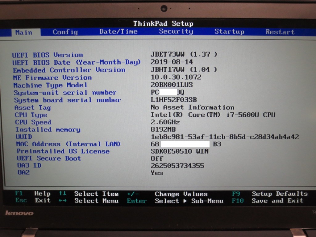The image size is (316, 237).
Task: Select Intel Core i7-5600U CPU value
Action: pos(213,115)
